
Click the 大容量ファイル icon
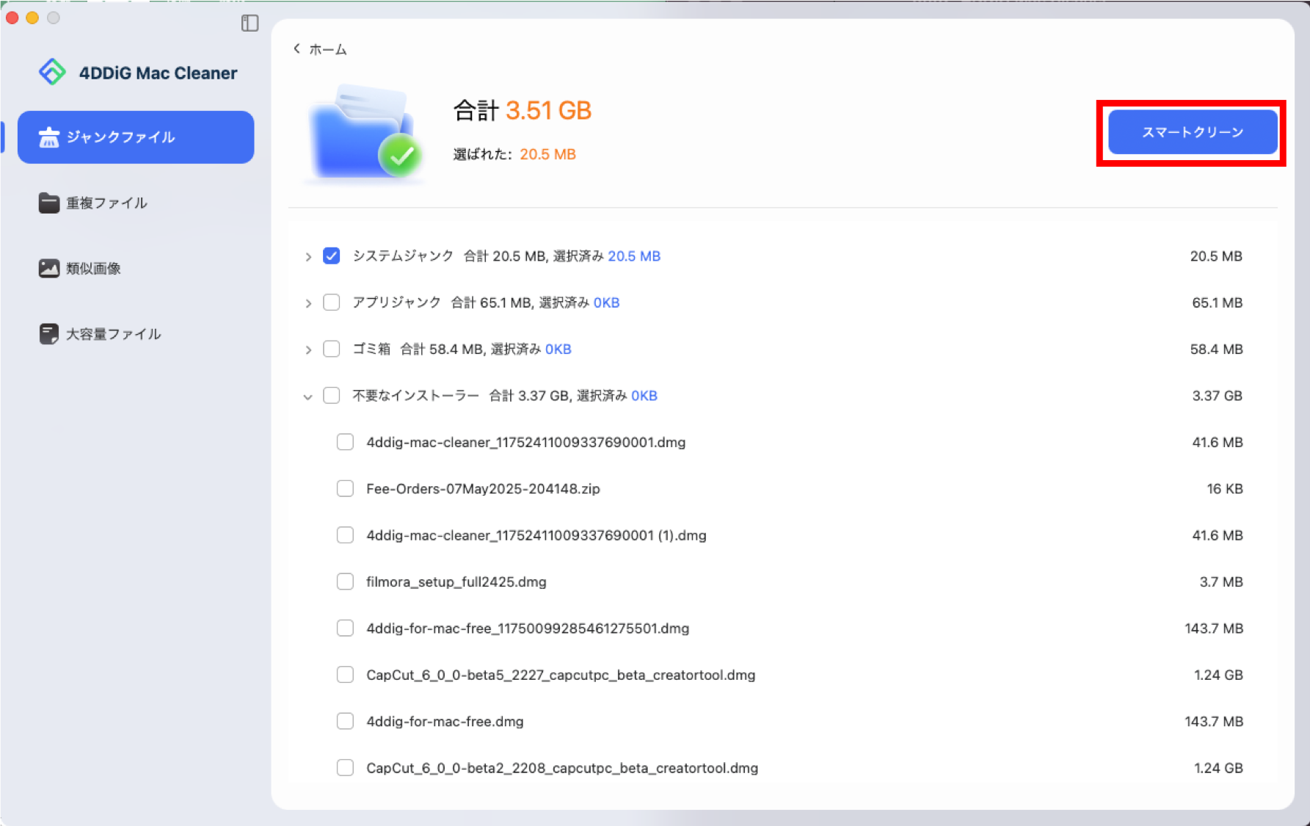[48, 334]
